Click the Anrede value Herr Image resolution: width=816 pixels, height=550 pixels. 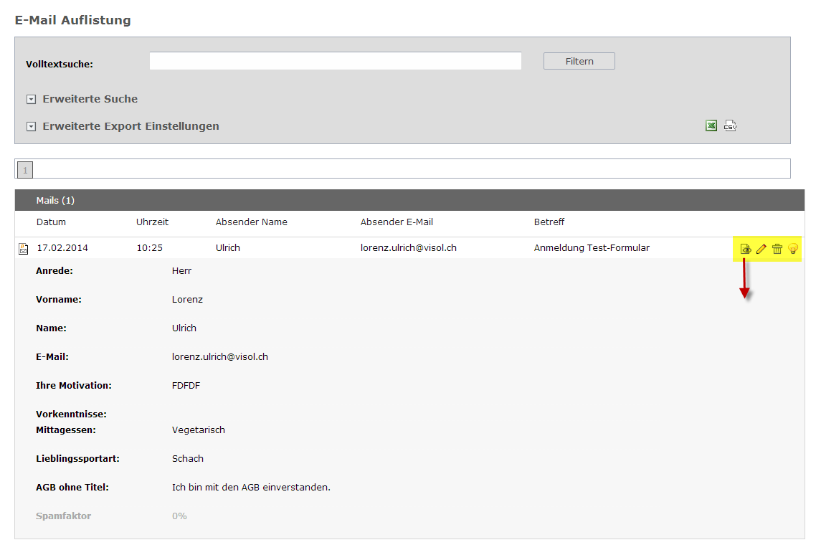point(181,270)
